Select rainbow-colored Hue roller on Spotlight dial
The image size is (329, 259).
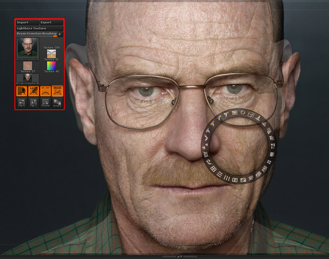(219, 118)
